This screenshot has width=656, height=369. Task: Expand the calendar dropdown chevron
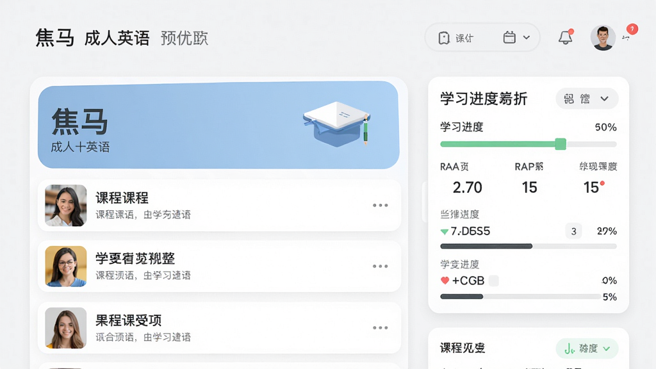pyautogui.click(x=527, y=38)
